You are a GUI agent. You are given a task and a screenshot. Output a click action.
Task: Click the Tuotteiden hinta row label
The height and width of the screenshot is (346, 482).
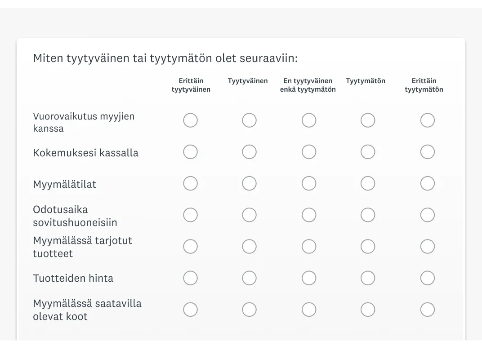pos(73,278)
